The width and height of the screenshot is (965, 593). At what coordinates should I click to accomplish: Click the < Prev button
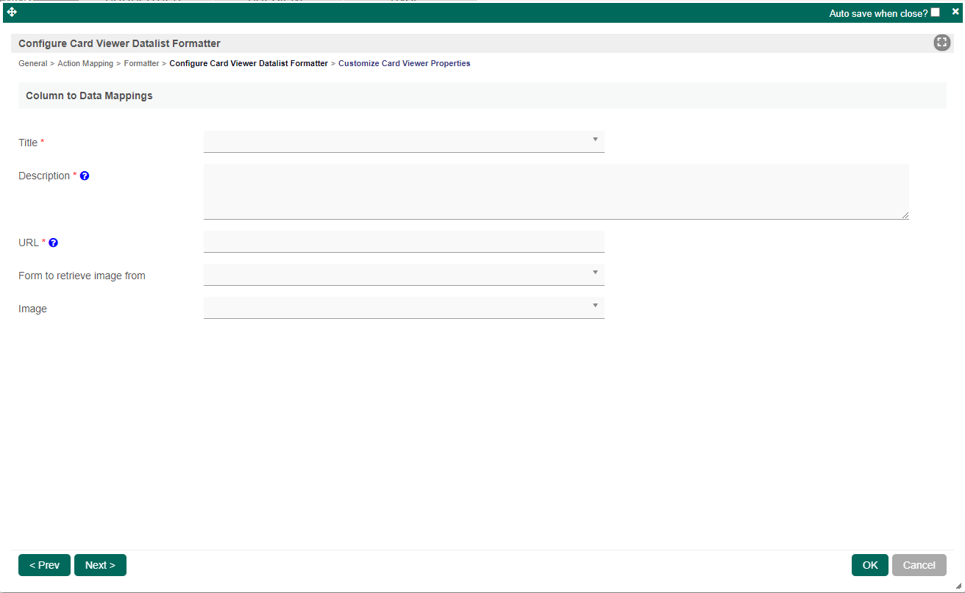(x=44, y=565)
